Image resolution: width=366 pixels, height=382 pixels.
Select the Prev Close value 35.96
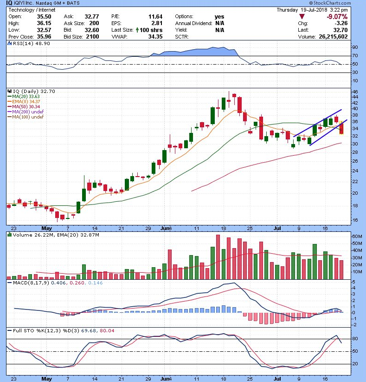click(44, 37)
